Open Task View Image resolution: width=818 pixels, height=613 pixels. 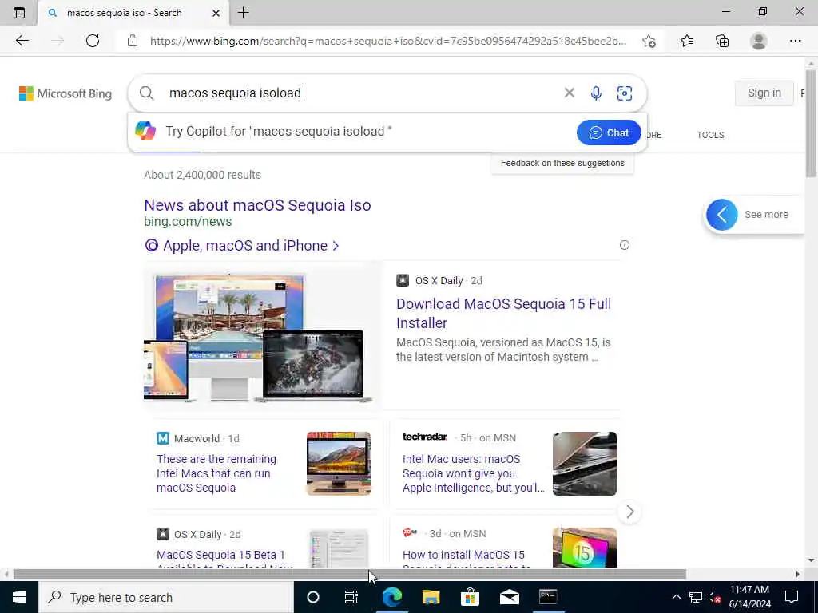pyautogui.click(x=351, y=597)
